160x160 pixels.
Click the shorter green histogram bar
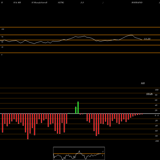[76, 110]
